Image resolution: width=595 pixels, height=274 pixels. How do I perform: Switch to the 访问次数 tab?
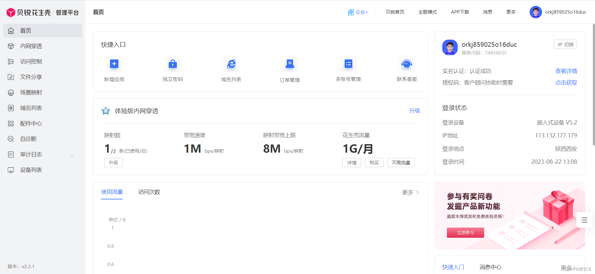point(149,192)
